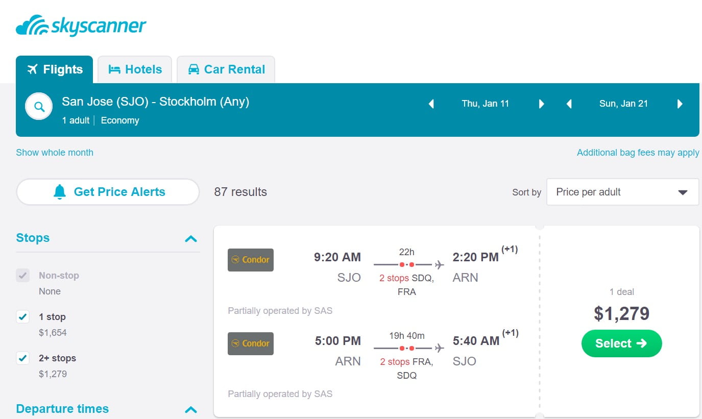Click the Condor logo on return flight
The width and height of the screenshot is (702, 419).
(251, 343)
